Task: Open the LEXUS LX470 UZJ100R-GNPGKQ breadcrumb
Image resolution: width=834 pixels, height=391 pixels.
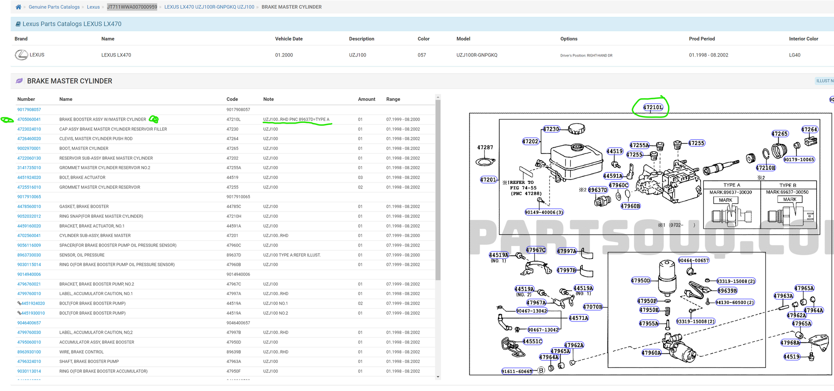Action: (x=209, y=7)
